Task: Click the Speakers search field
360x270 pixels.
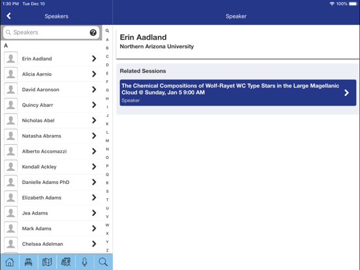Action: [x=52, y=33]
